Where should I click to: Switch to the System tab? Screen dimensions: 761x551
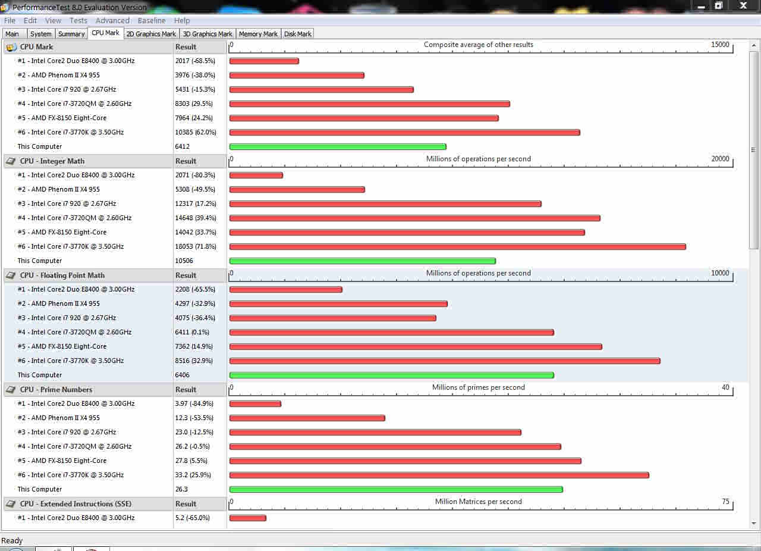pos(41,34)
